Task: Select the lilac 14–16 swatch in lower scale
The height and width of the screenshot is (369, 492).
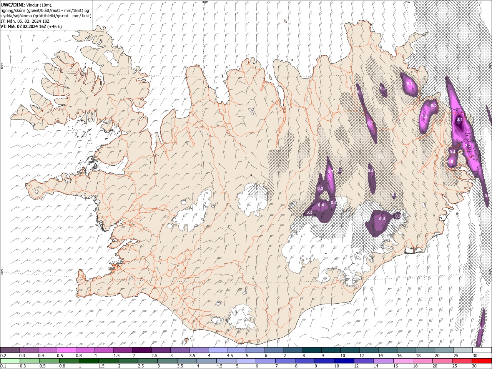Action: pyautogui.click(x=383, y=361)
